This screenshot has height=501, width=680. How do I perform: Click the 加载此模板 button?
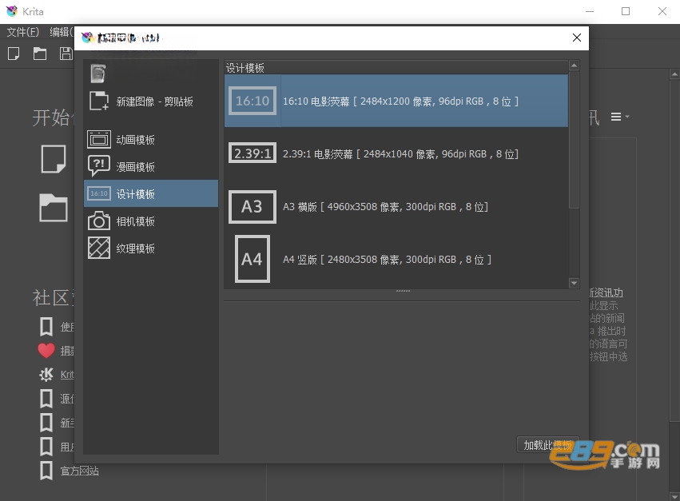(x=547, y=445)
